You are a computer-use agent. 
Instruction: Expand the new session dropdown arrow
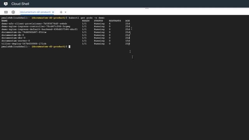pyautogui.click(x=65, y=12)
